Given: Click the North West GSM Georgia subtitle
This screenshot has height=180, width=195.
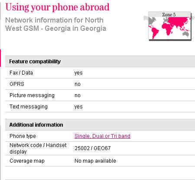Looking at the screenshot, I should 55,24.
